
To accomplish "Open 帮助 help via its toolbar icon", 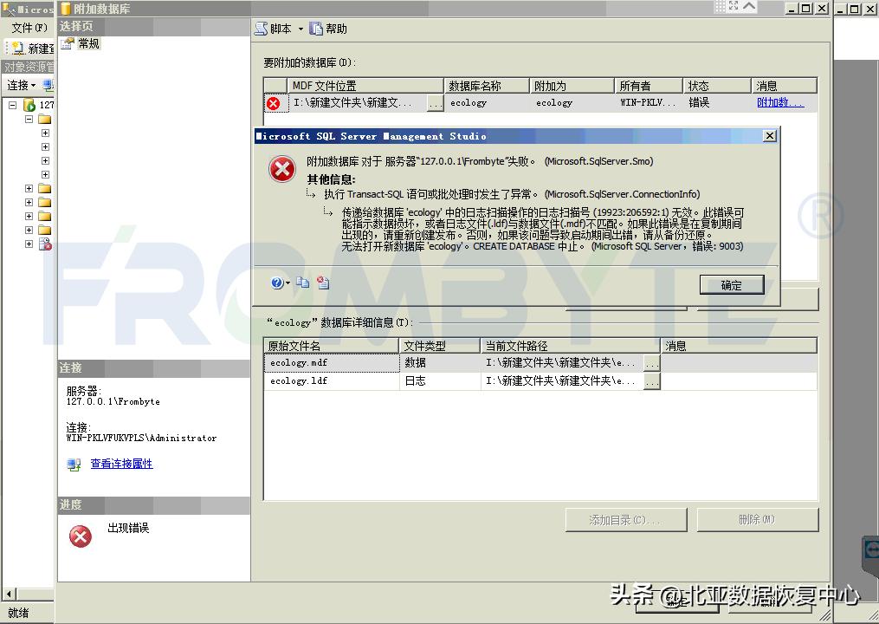I will (314, 28).
